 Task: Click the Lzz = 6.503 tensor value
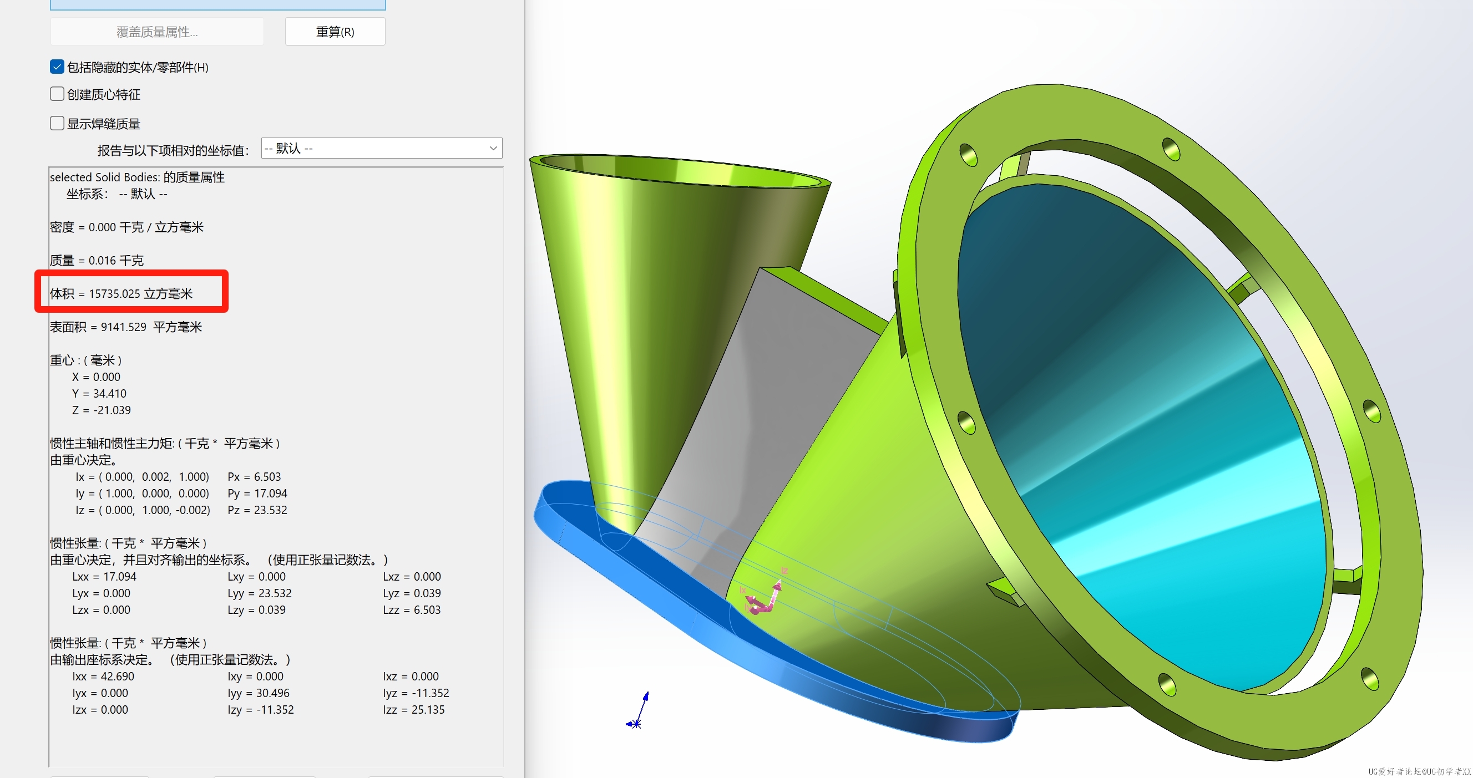pyautogui.click(x=412, y=610)
